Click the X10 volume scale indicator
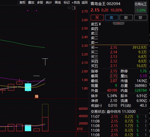Viewport: 150px width, 137px height. pyautogui.click(x=79, y=129)
